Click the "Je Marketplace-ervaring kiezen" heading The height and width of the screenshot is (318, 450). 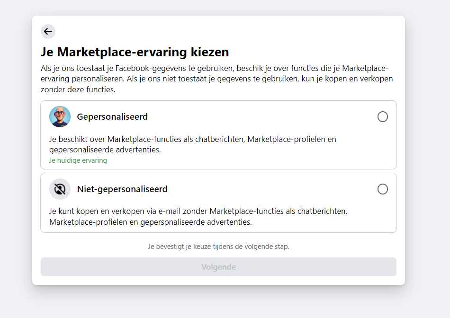[x=135, y=52]
